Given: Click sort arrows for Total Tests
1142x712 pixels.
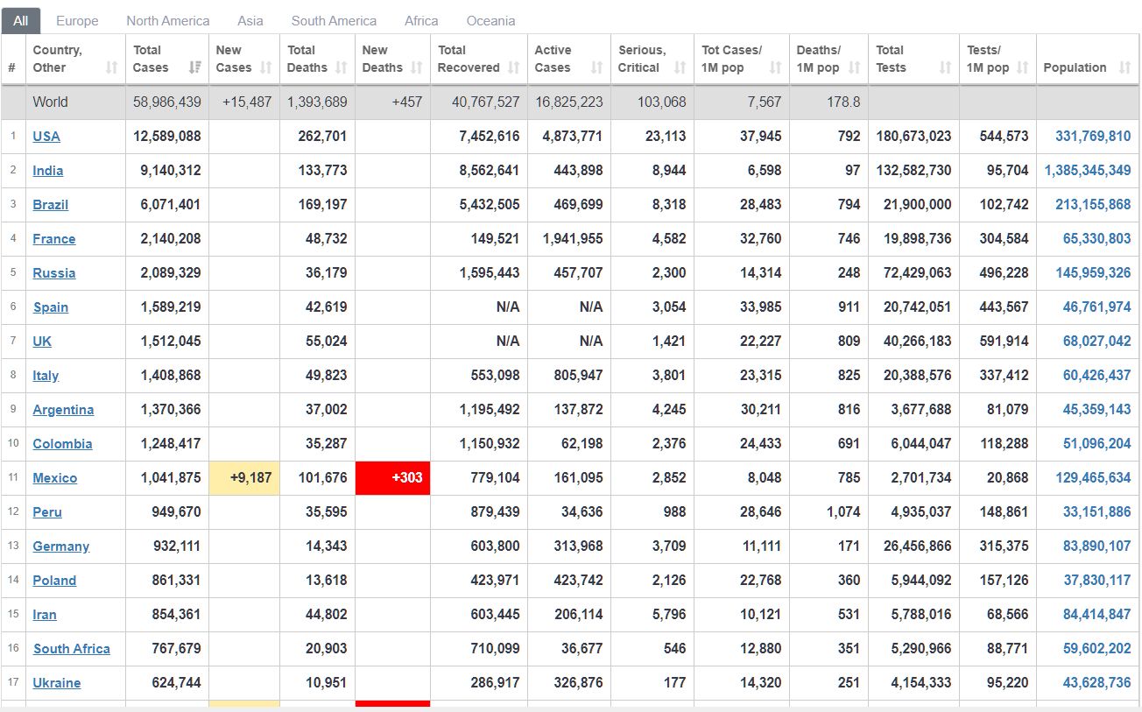Looking at the screenshot, I should [x=944, y=67].
